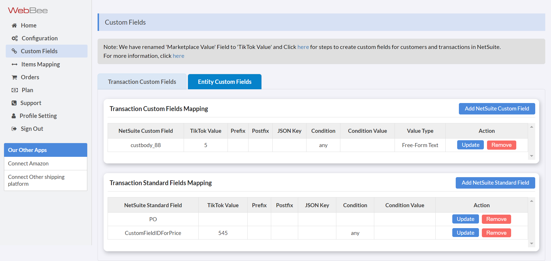Open the NetSuite steps 'here' link
Screen dimensions: 551x261
tap(303, 47)
